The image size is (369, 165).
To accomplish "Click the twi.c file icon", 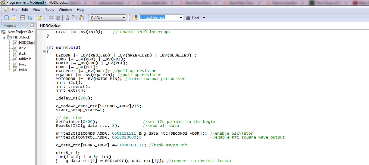I will [x=15, y=64].
